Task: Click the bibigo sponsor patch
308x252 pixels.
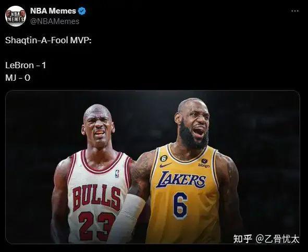Action: click(x=204, y=163)
